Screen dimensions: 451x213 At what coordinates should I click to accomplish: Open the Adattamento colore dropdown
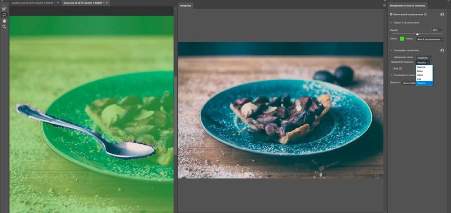(x=424, y=58)
